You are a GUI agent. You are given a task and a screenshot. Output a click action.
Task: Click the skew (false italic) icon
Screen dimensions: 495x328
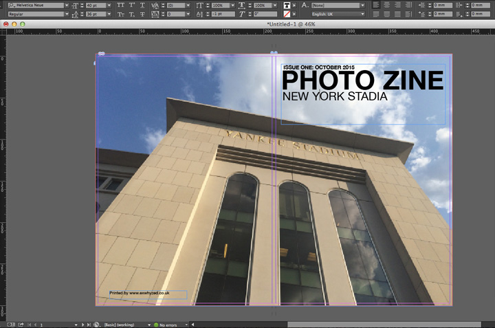tap(242, 14)
